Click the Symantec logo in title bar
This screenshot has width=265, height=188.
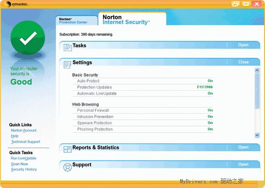(x=17, y=4)
